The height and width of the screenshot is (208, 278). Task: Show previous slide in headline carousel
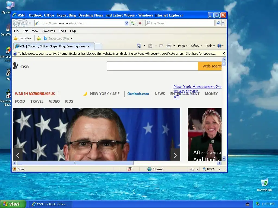tap(18, 155)
